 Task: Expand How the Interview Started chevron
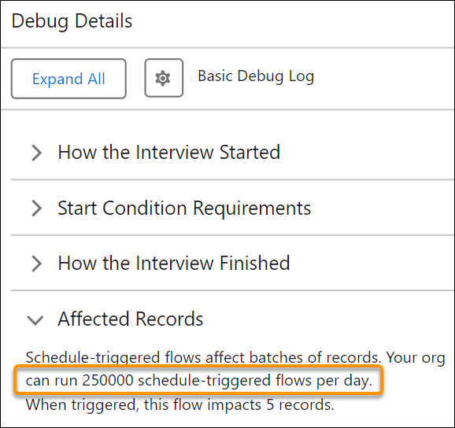click(36, 153)
